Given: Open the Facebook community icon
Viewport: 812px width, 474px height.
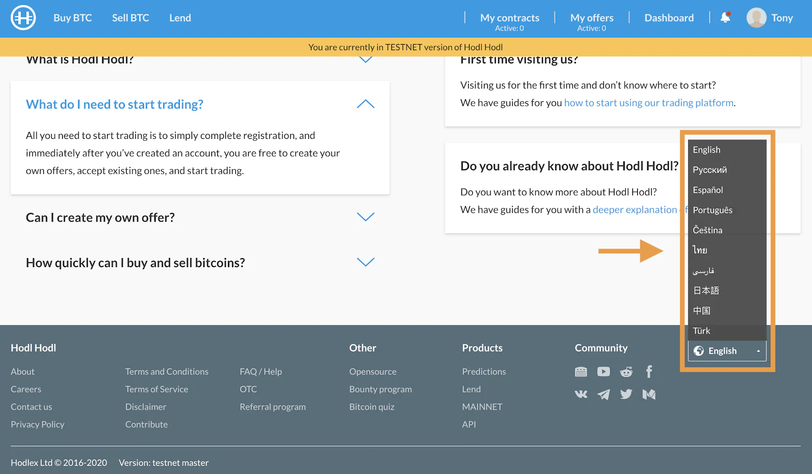Looking at the screenshot, I should 649,372.
